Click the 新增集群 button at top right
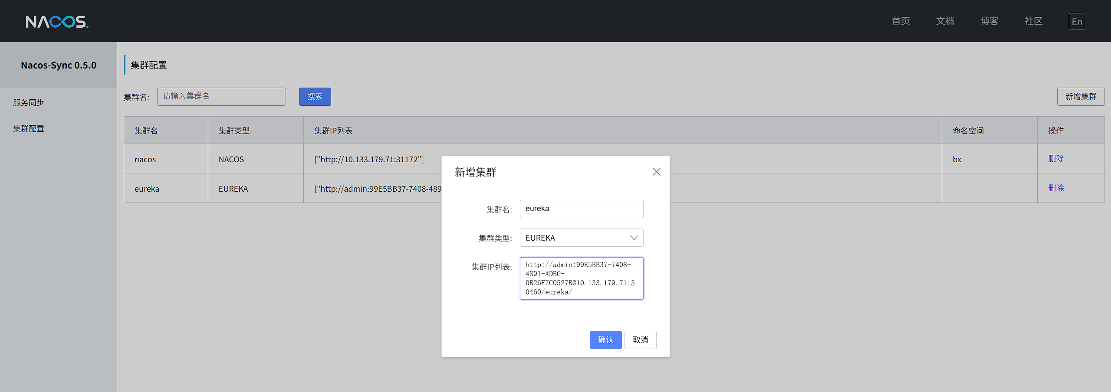 tap(1080, 97)
